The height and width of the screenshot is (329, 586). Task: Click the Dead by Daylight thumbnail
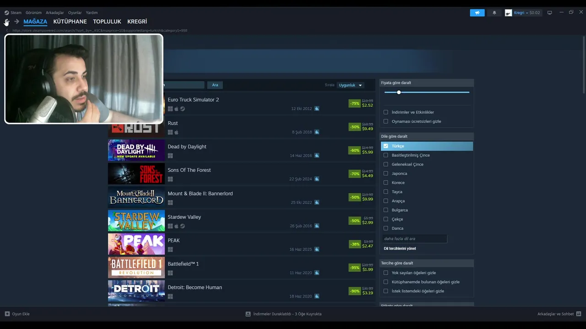136,150
